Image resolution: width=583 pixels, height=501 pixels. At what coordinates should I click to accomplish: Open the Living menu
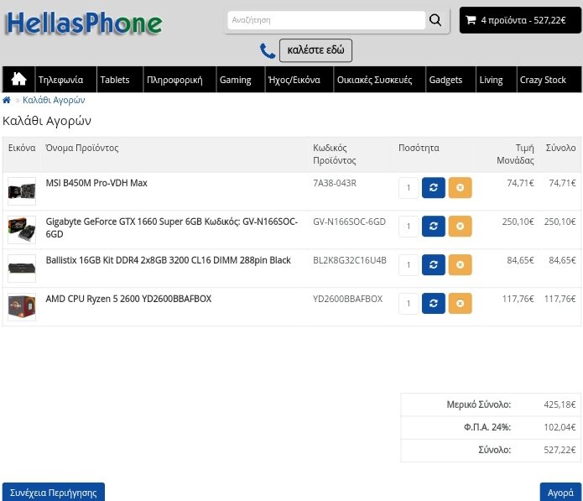click(x=496, y=80)
